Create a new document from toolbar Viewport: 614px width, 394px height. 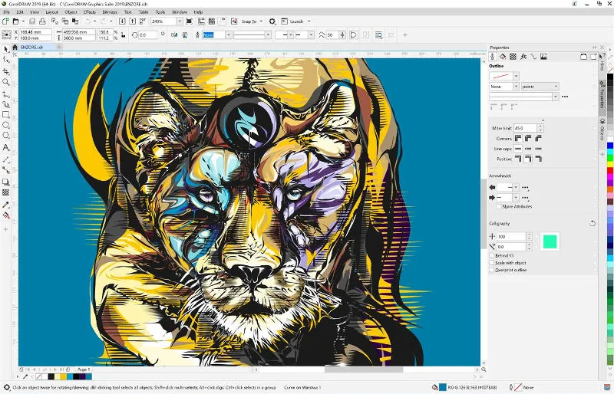(5, 21)
